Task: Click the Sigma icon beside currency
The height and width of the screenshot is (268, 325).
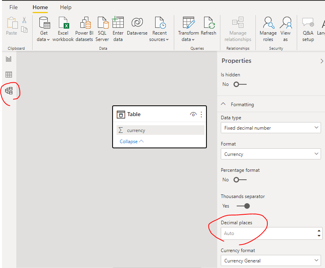Action: pyautogui.click(x=121, y=130)
